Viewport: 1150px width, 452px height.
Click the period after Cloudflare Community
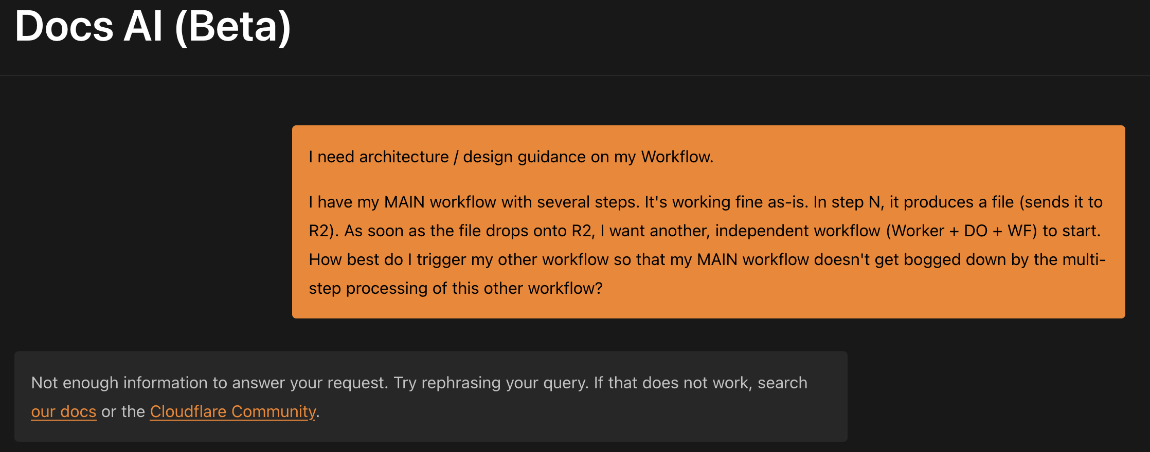[x=318, y=411]
